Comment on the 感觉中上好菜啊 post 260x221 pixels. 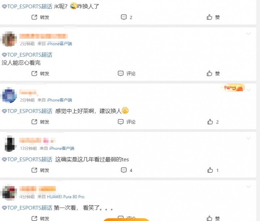point(126,122)
